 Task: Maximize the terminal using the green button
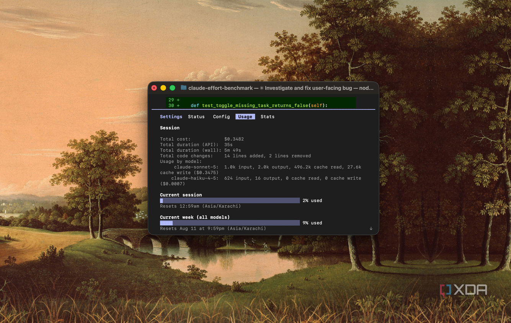[172, 88]
